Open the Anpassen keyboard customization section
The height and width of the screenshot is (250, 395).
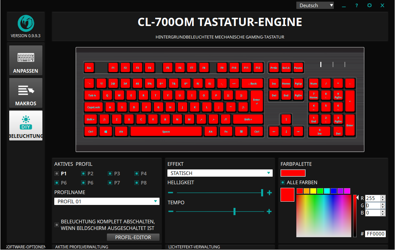click(x=26, y=61)
